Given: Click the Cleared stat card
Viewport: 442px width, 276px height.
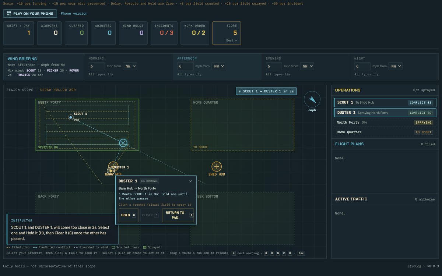Looking at the screenshot, I should (x=76, y=33).
